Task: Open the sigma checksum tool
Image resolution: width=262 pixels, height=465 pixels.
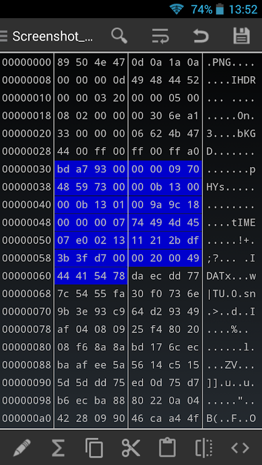Action: pyautogui.click(x=58, y=448)
